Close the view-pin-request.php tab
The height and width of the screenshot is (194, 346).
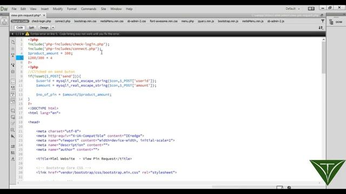(44, 15)
